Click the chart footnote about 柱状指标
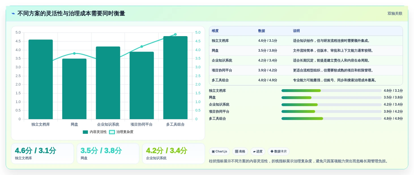414x175 pixels. coord(298,161)
